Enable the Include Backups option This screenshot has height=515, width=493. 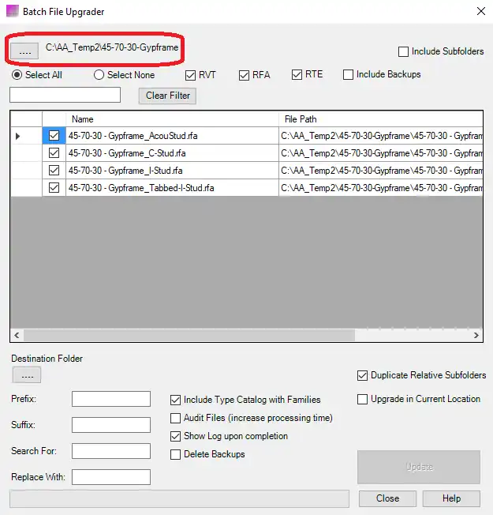pyautogui.click(x=348, y=74)
